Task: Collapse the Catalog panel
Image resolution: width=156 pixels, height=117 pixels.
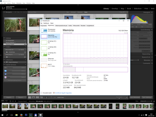Action: [x=4, y=38]
